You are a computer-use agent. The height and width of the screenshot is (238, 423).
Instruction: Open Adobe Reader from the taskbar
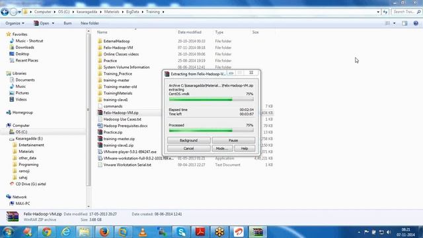click(200, 232)
